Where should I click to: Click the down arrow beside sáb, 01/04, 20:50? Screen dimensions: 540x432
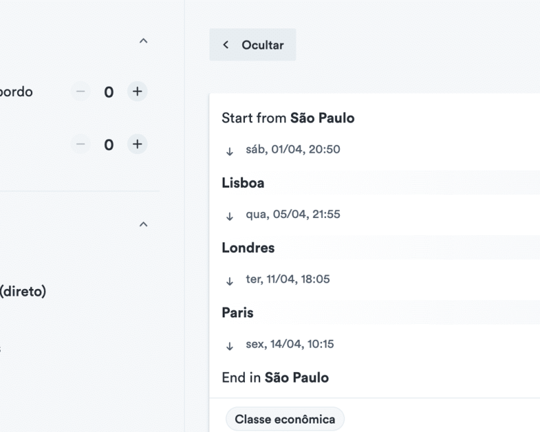click(x=229, y=151)
